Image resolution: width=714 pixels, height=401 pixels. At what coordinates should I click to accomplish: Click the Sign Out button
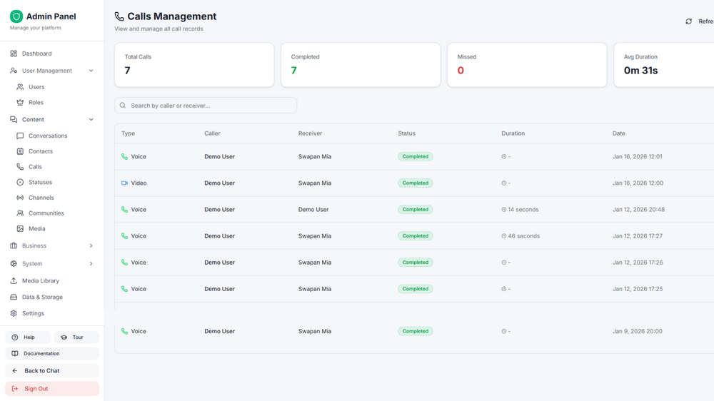pyautogui.click(x=52, y=389)
